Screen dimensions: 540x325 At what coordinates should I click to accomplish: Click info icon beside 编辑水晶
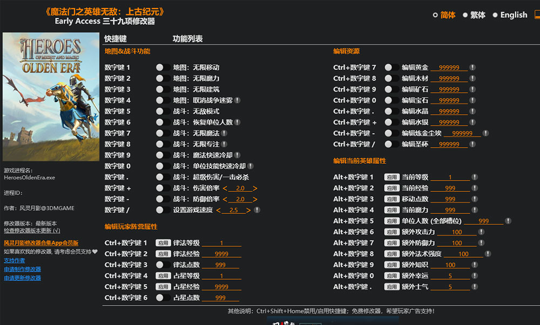tap(473, 112)
